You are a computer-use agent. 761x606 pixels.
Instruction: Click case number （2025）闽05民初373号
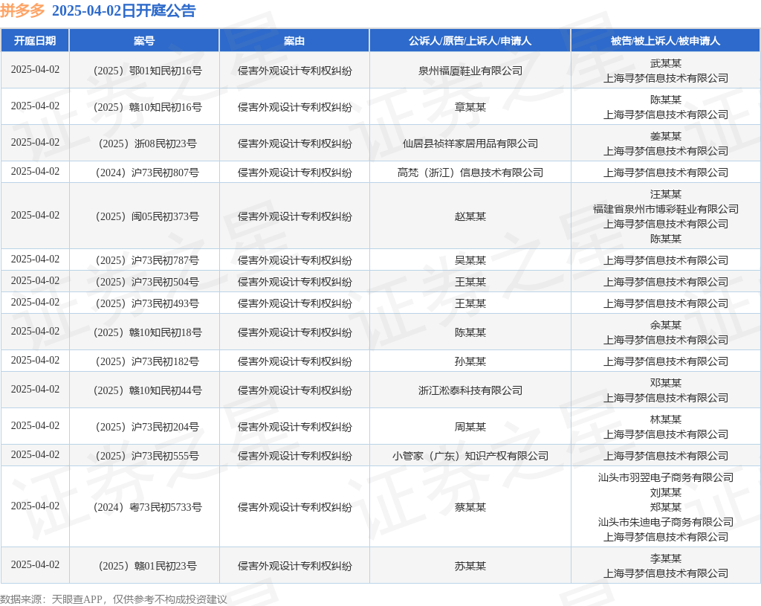pyautogui.click(x=148, y=216)
